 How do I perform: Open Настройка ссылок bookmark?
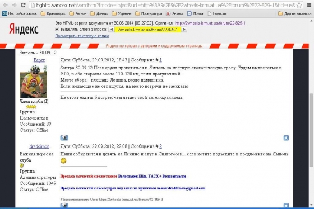click(x=20, y=13)
